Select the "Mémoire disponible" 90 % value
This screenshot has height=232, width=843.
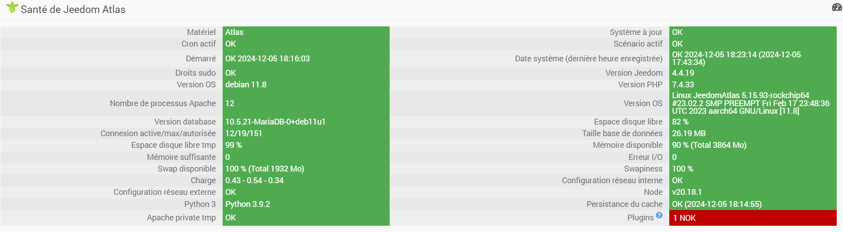click(x=709, y=145)
